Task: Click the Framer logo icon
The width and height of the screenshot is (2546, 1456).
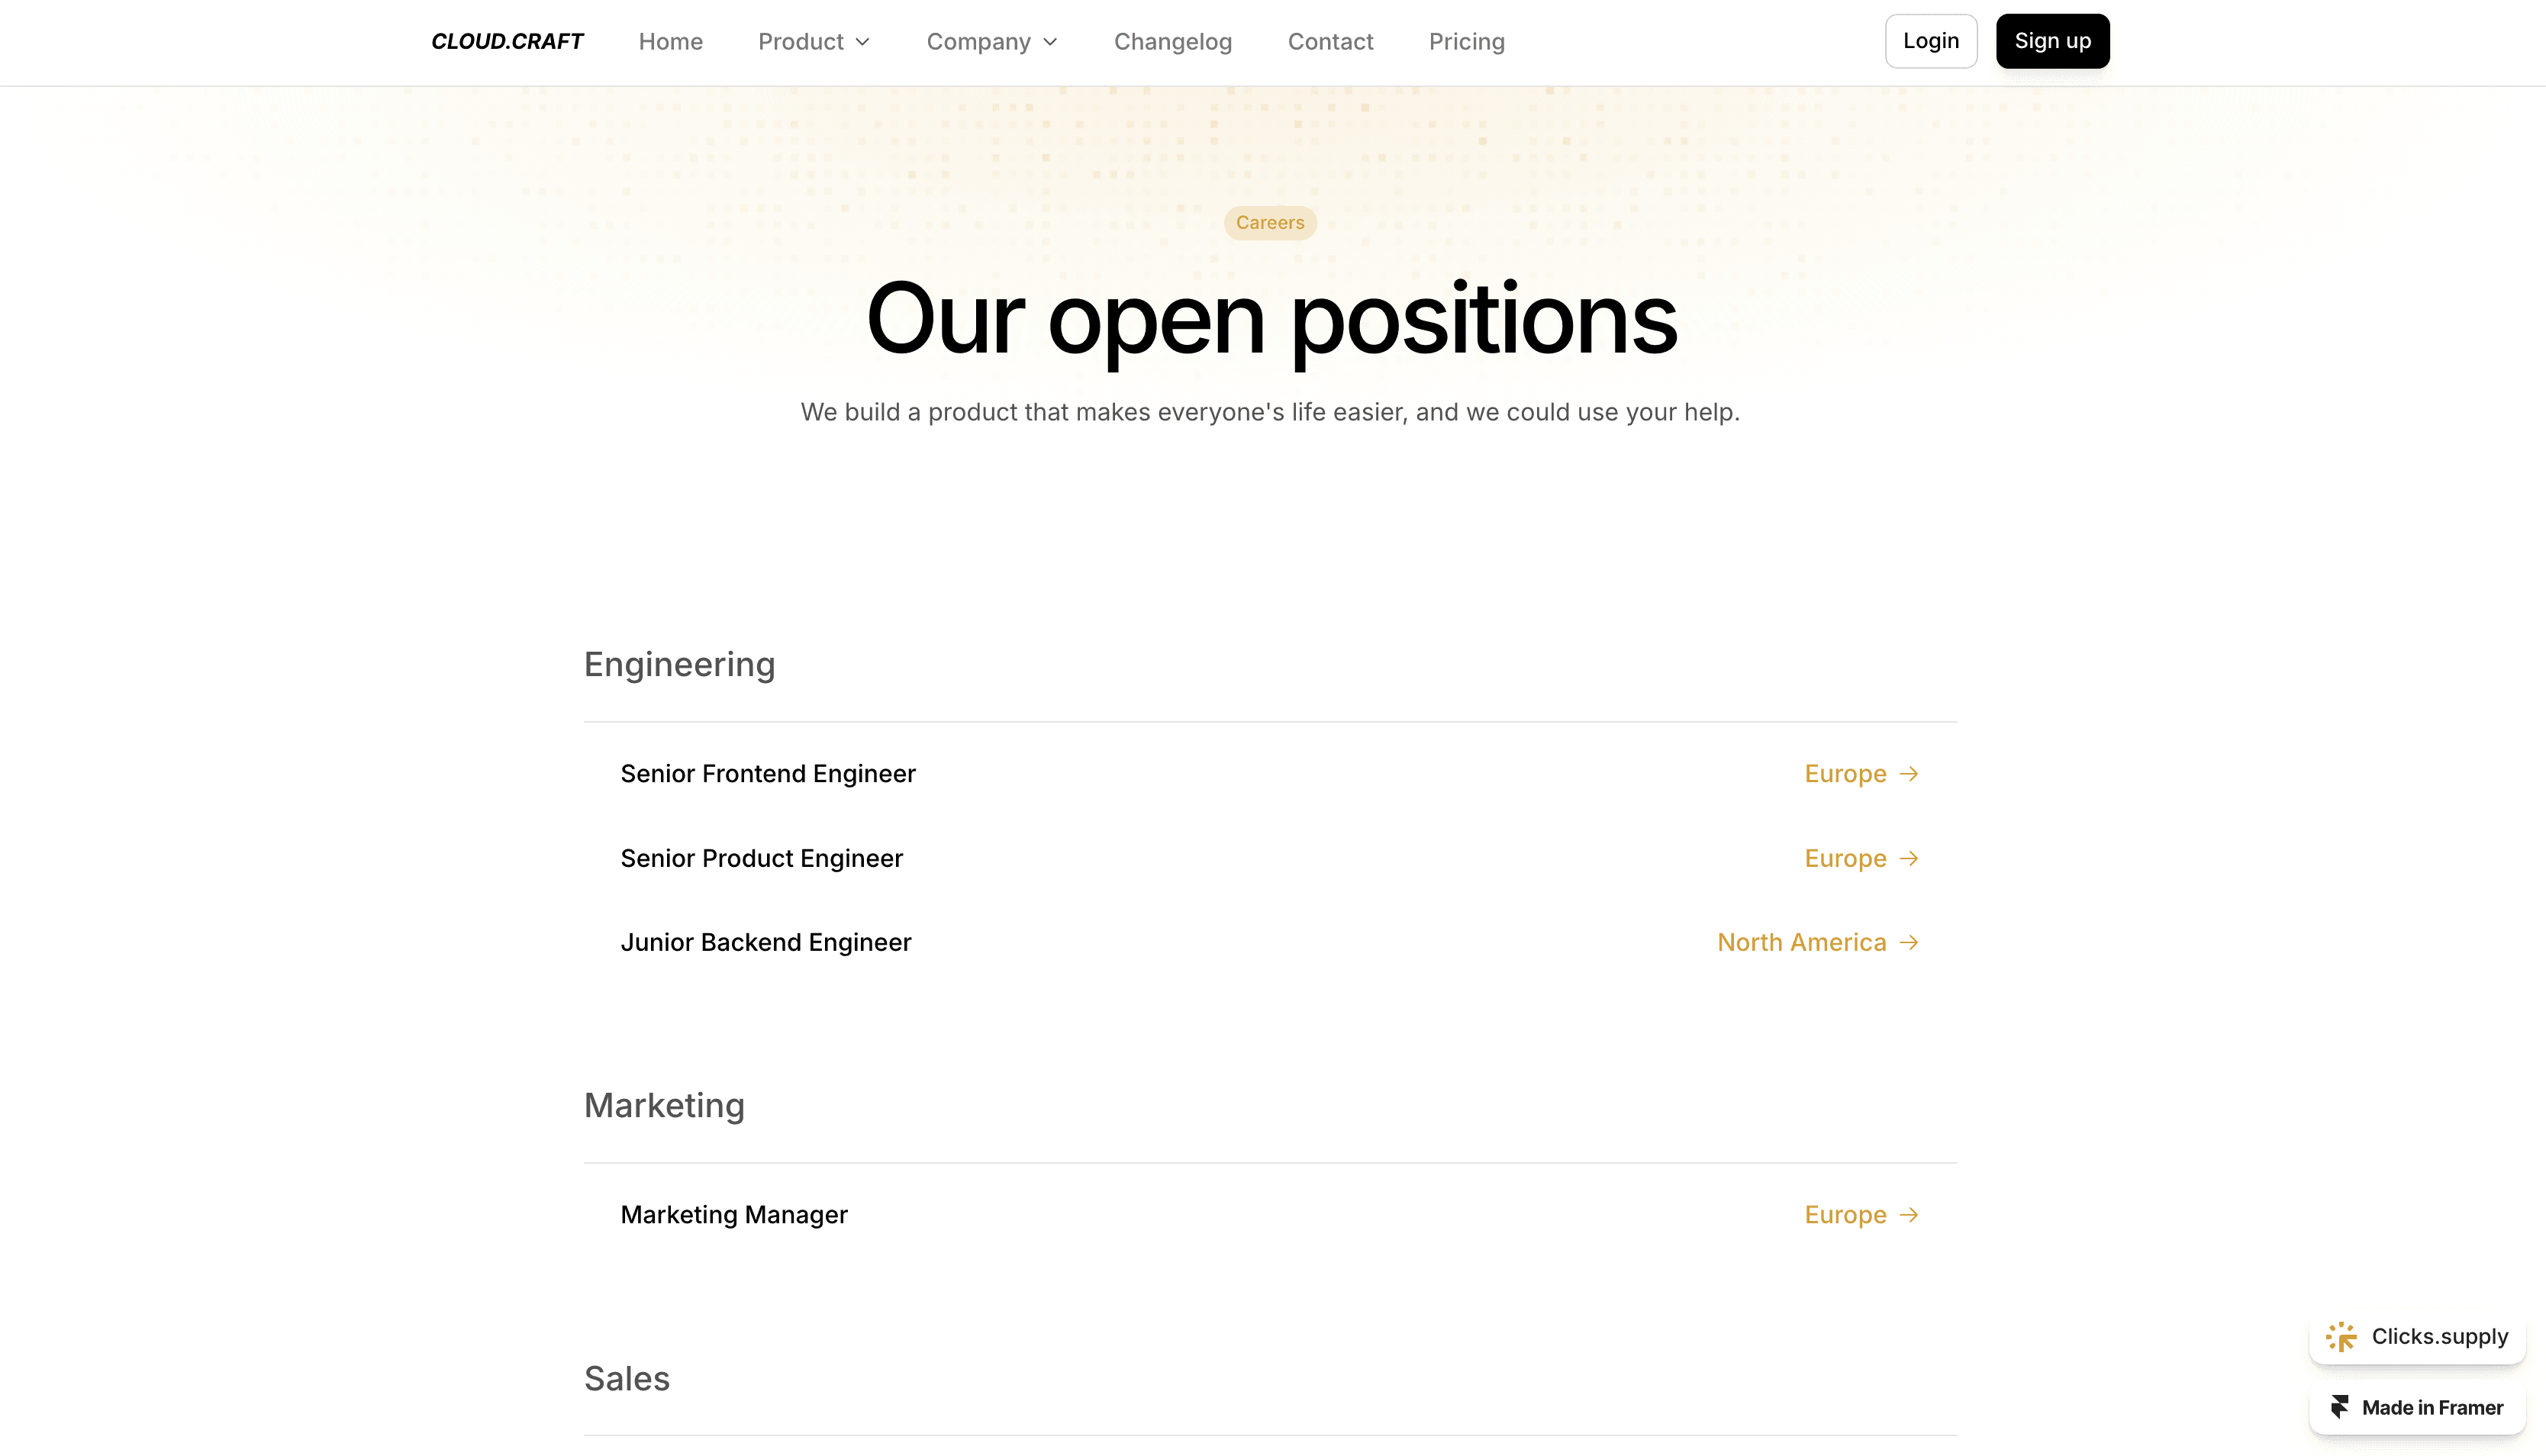Action: [2340, 1408]
